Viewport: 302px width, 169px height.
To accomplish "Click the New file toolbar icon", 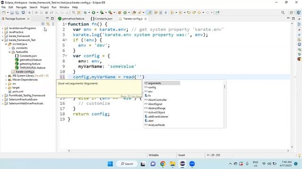I will coord(4,13).
